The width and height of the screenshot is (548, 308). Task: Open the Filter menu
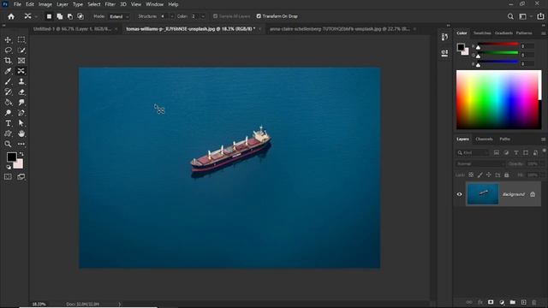pyautogui.click(x=110, y=4)
